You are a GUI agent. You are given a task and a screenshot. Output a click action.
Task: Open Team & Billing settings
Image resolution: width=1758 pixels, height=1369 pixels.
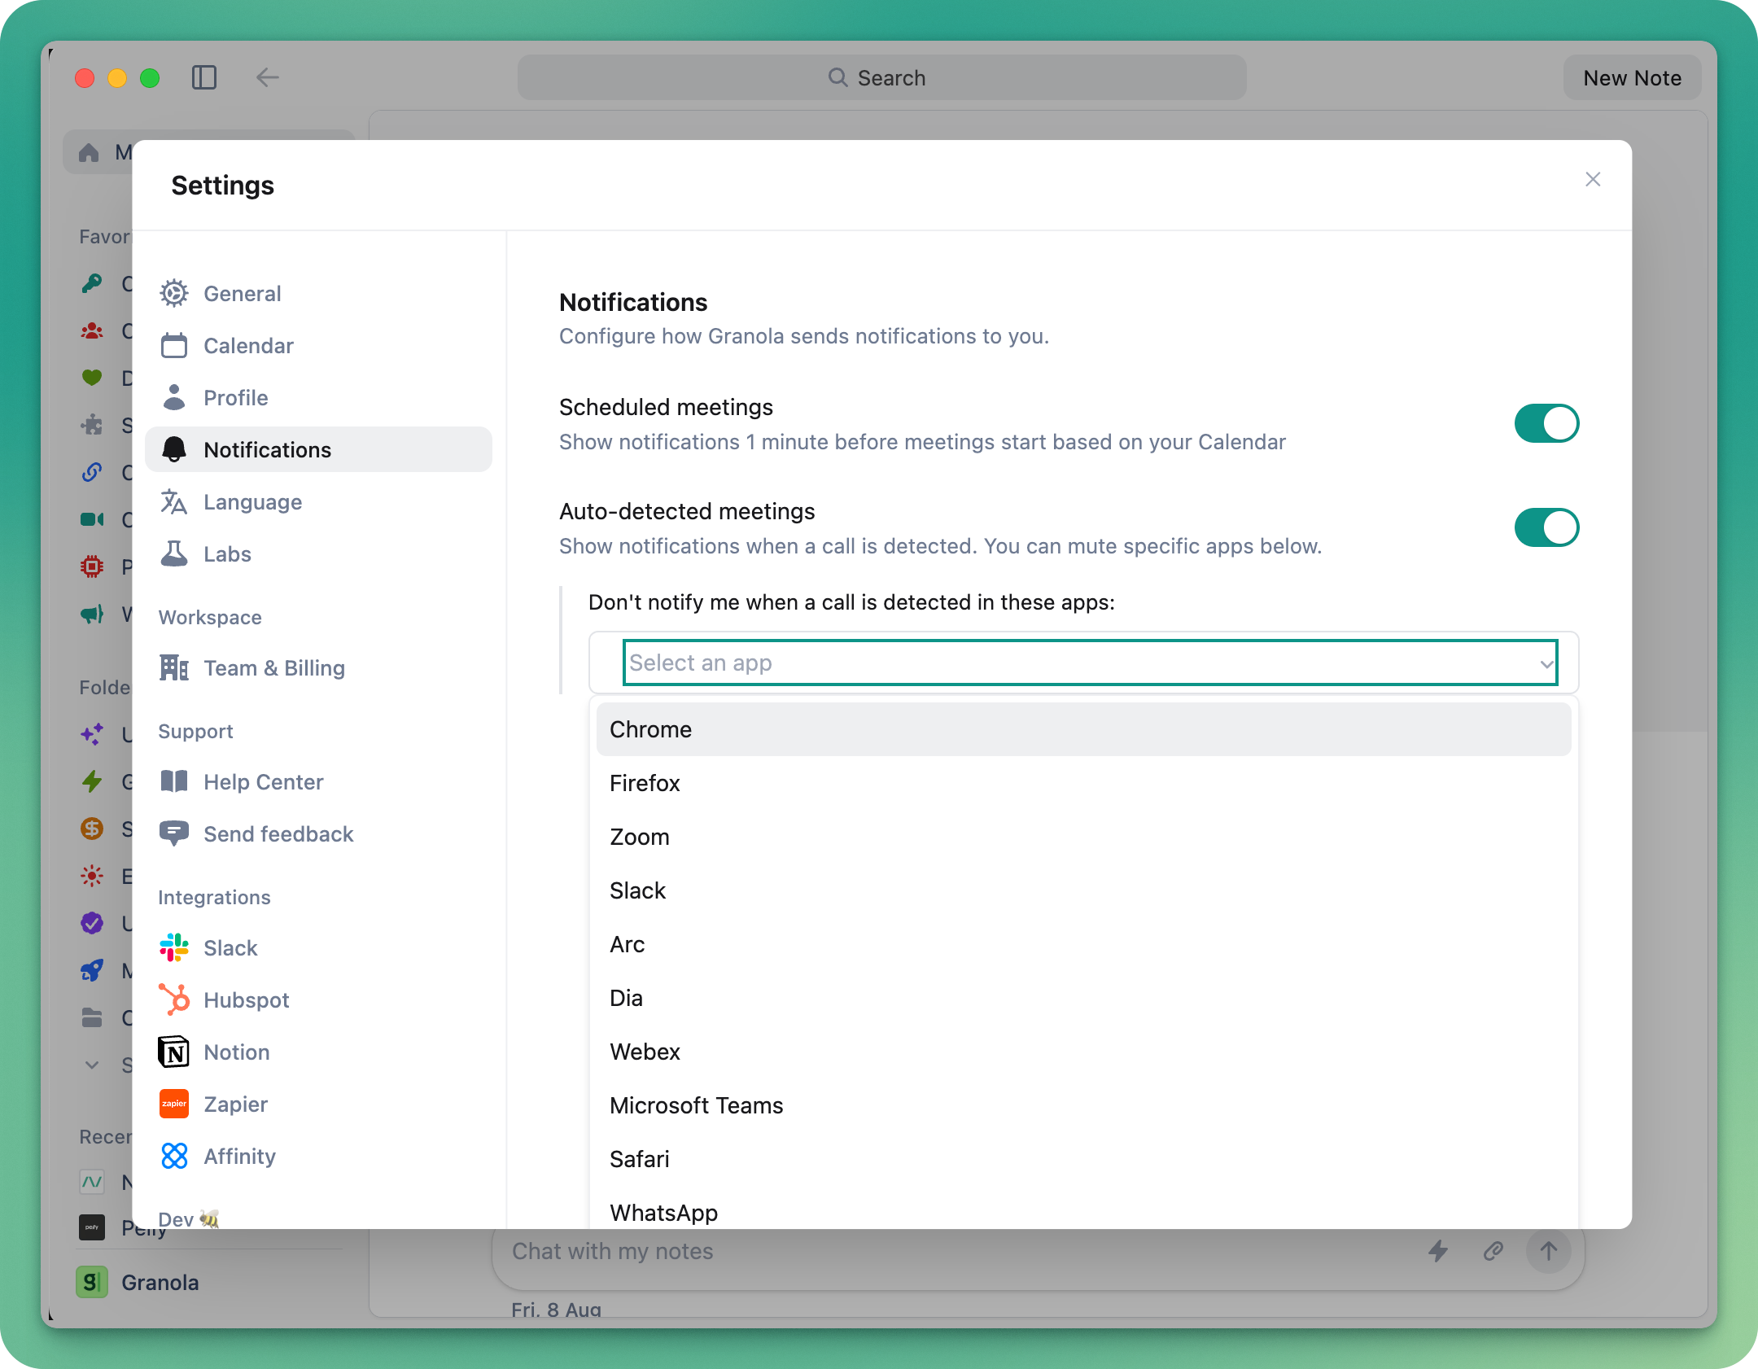point(318,667)
